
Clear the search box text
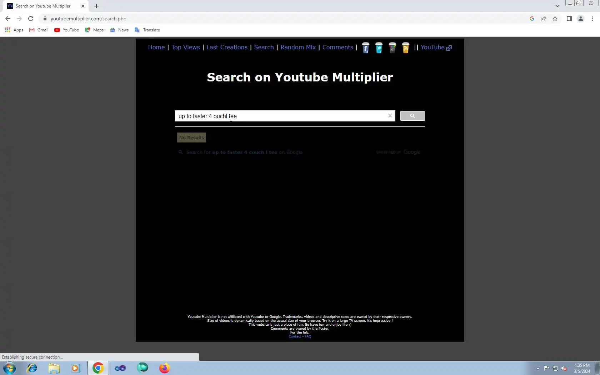click(x=390, y=116)
